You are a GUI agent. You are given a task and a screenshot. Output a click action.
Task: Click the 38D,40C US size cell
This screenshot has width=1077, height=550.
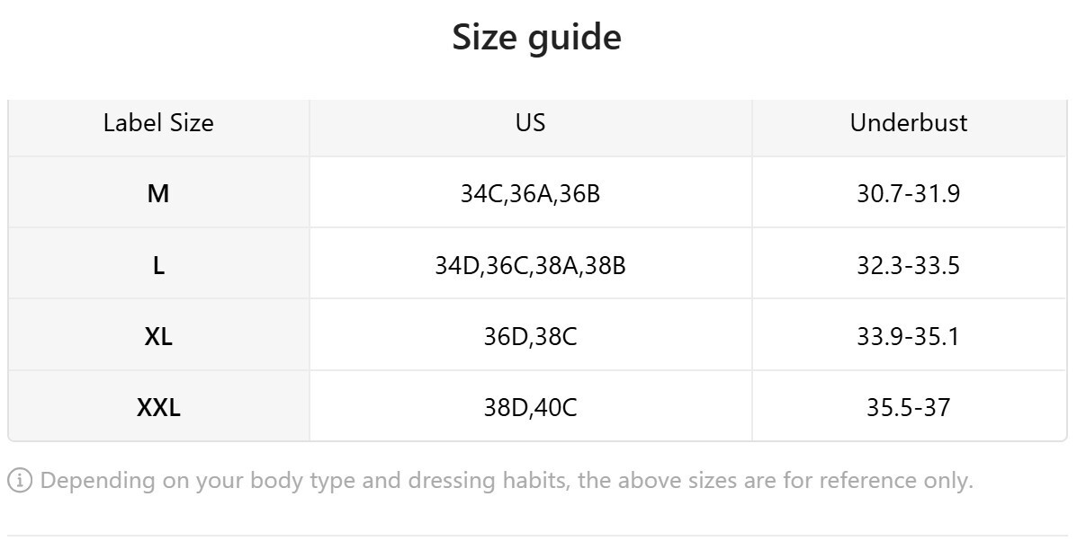(x=530, y=408)
